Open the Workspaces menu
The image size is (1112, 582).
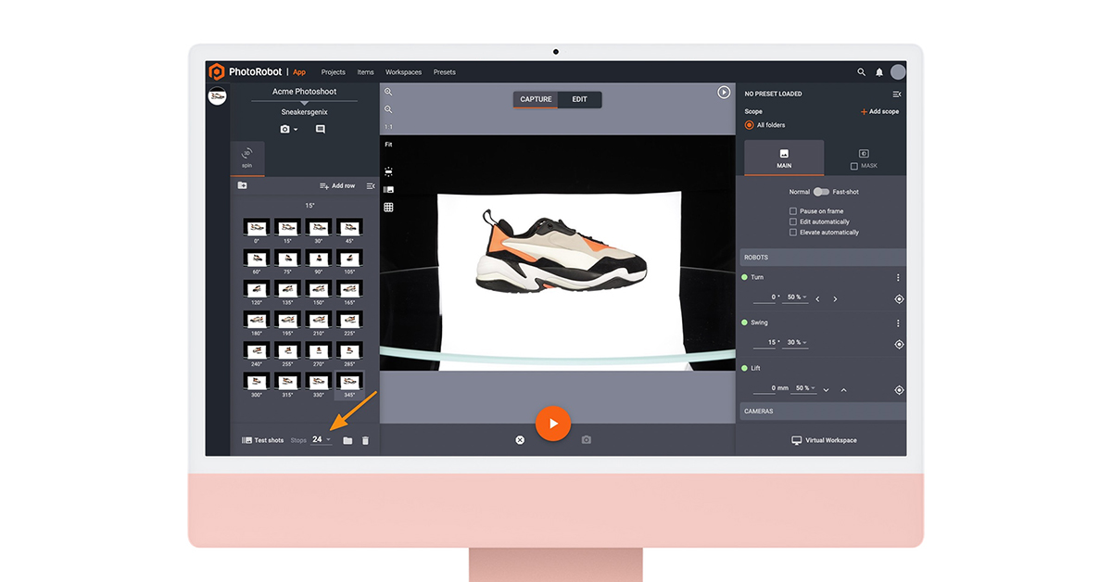404,72
